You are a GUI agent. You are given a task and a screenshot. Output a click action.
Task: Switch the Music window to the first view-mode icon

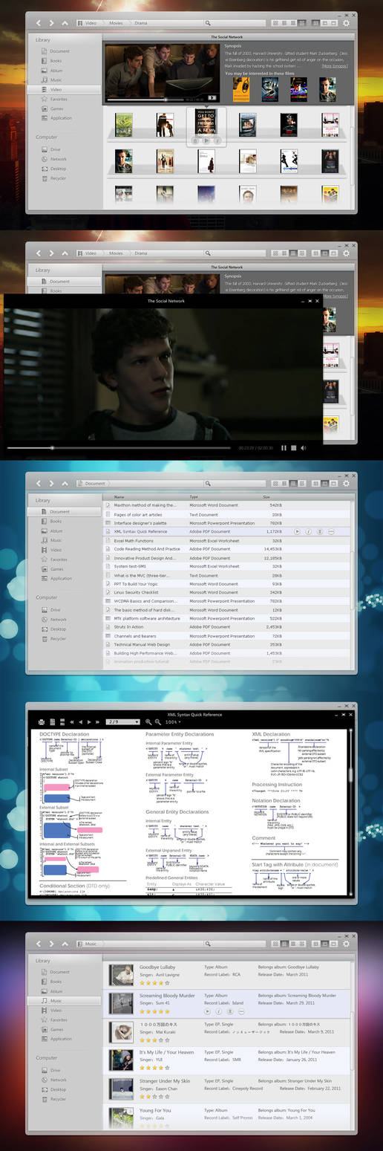(275, 944)
